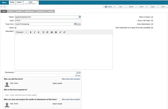Viewport: 168px width, 109px height.
Task: Select the Form sub-tab
Action: (4, 11)
